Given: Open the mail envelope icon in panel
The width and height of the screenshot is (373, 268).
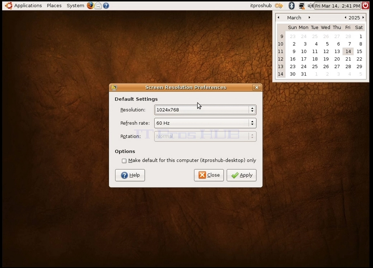Looking at the screenshot, I should click(x=98, y=5).
